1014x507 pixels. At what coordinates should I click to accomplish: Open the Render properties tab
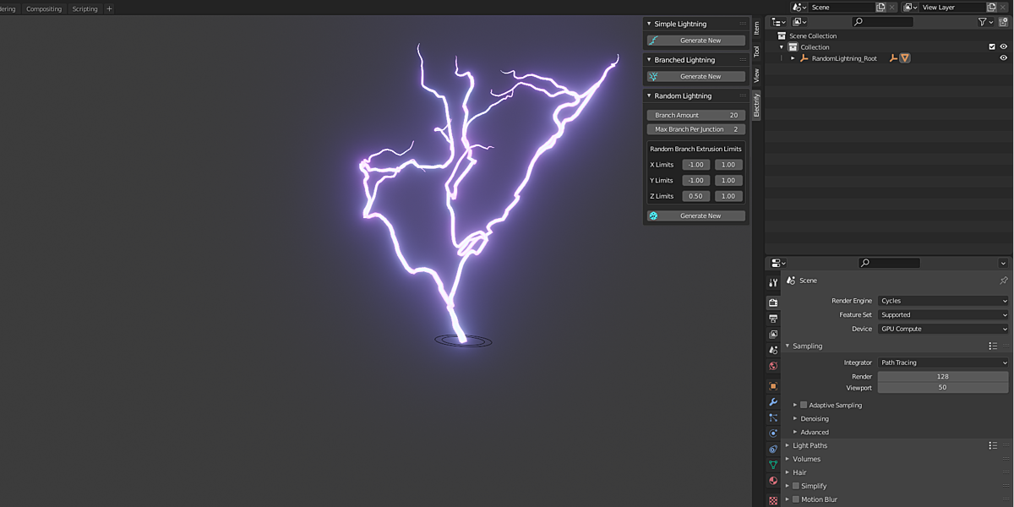click(x=773, y=301)
